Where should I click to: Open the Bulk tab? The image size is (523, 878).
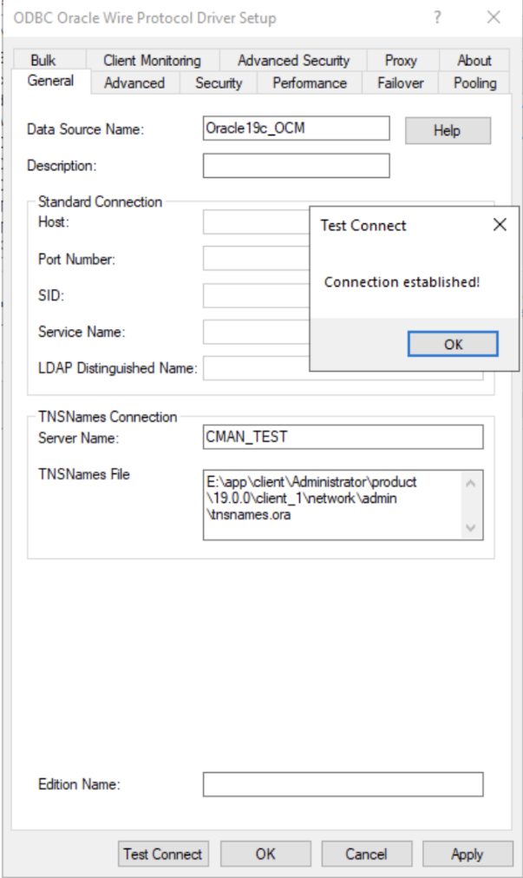pyautogui.click(x=43, y=60)
